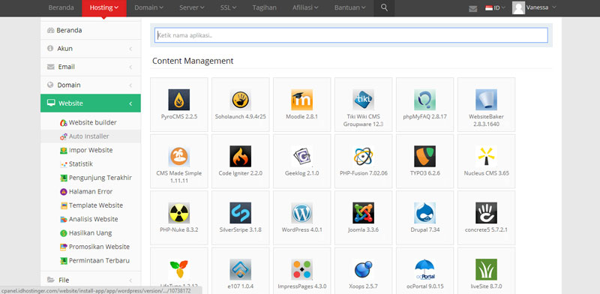600x294 pixels.
Task: Open the concrete5 hand icon
Action: click(x=486, y=213)
